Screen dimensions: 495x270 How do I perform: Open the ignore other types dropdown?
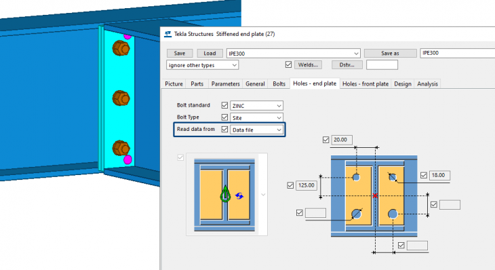coord(202,65)
